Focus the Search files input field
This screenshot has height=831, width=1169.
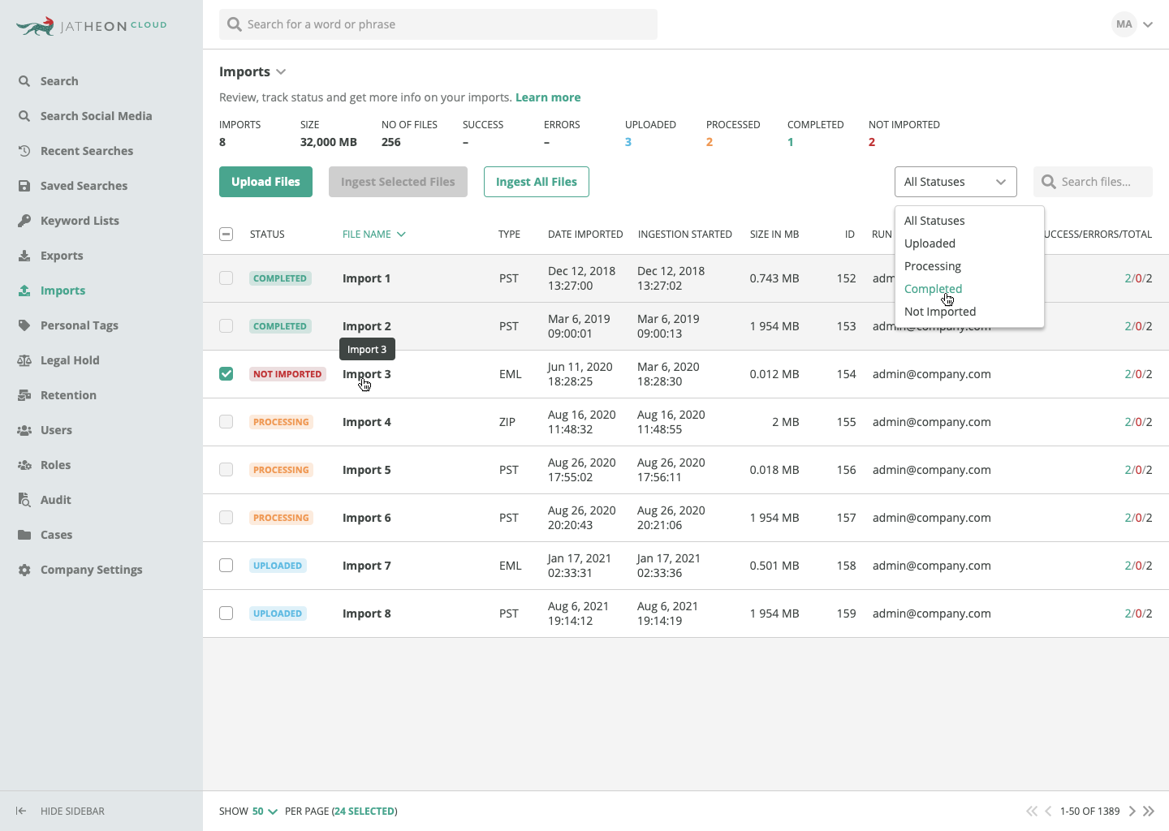pos(1093,182)
